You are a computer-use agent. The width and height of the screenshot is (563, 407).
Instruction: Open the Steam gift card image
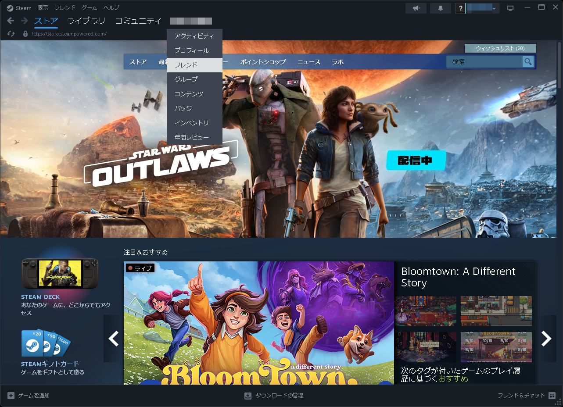pyautogui.click(x=46, y=343)
